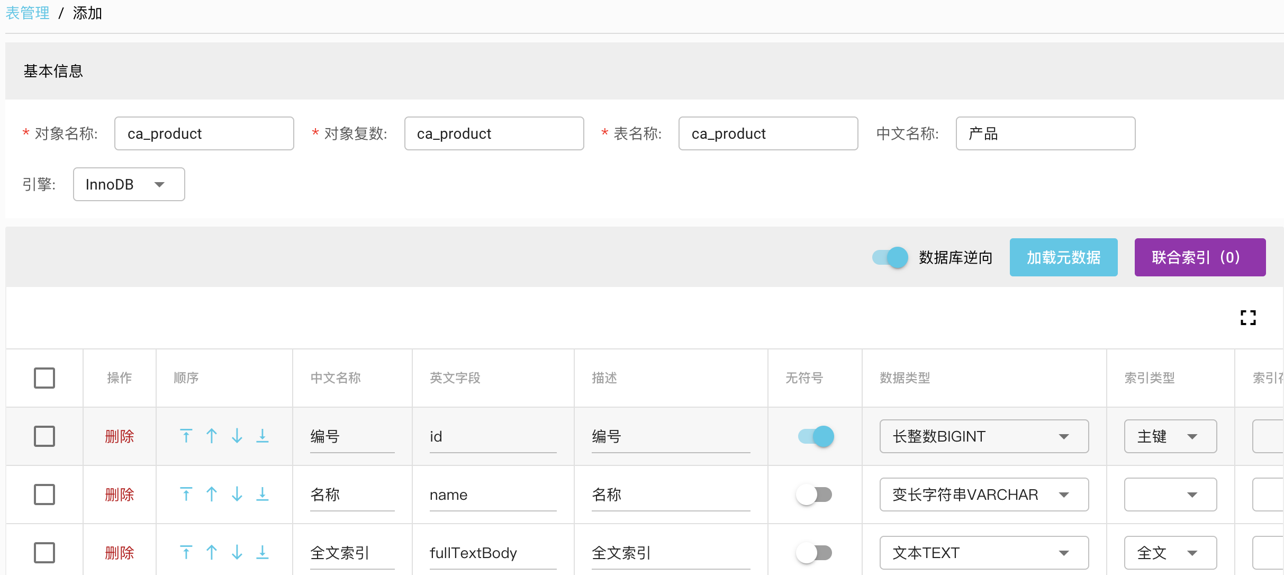The width and height of the screenshot is (1284, 575).
Task: Open the InnoDB engine dropdown
Action: coord(129,184)
